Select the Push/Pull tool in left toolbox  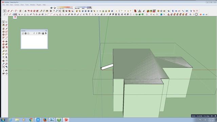coord(6,41)
